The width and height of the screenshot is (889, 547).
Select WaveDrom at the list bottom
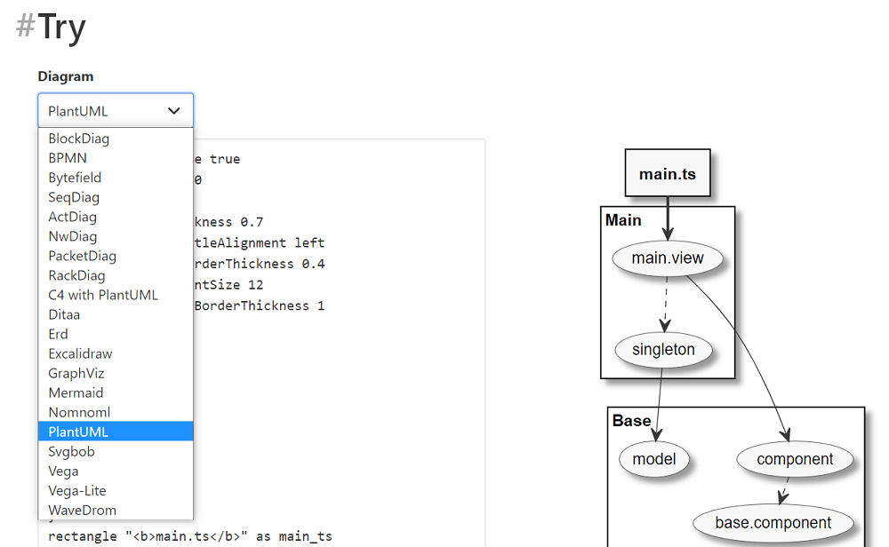point(80,510)
